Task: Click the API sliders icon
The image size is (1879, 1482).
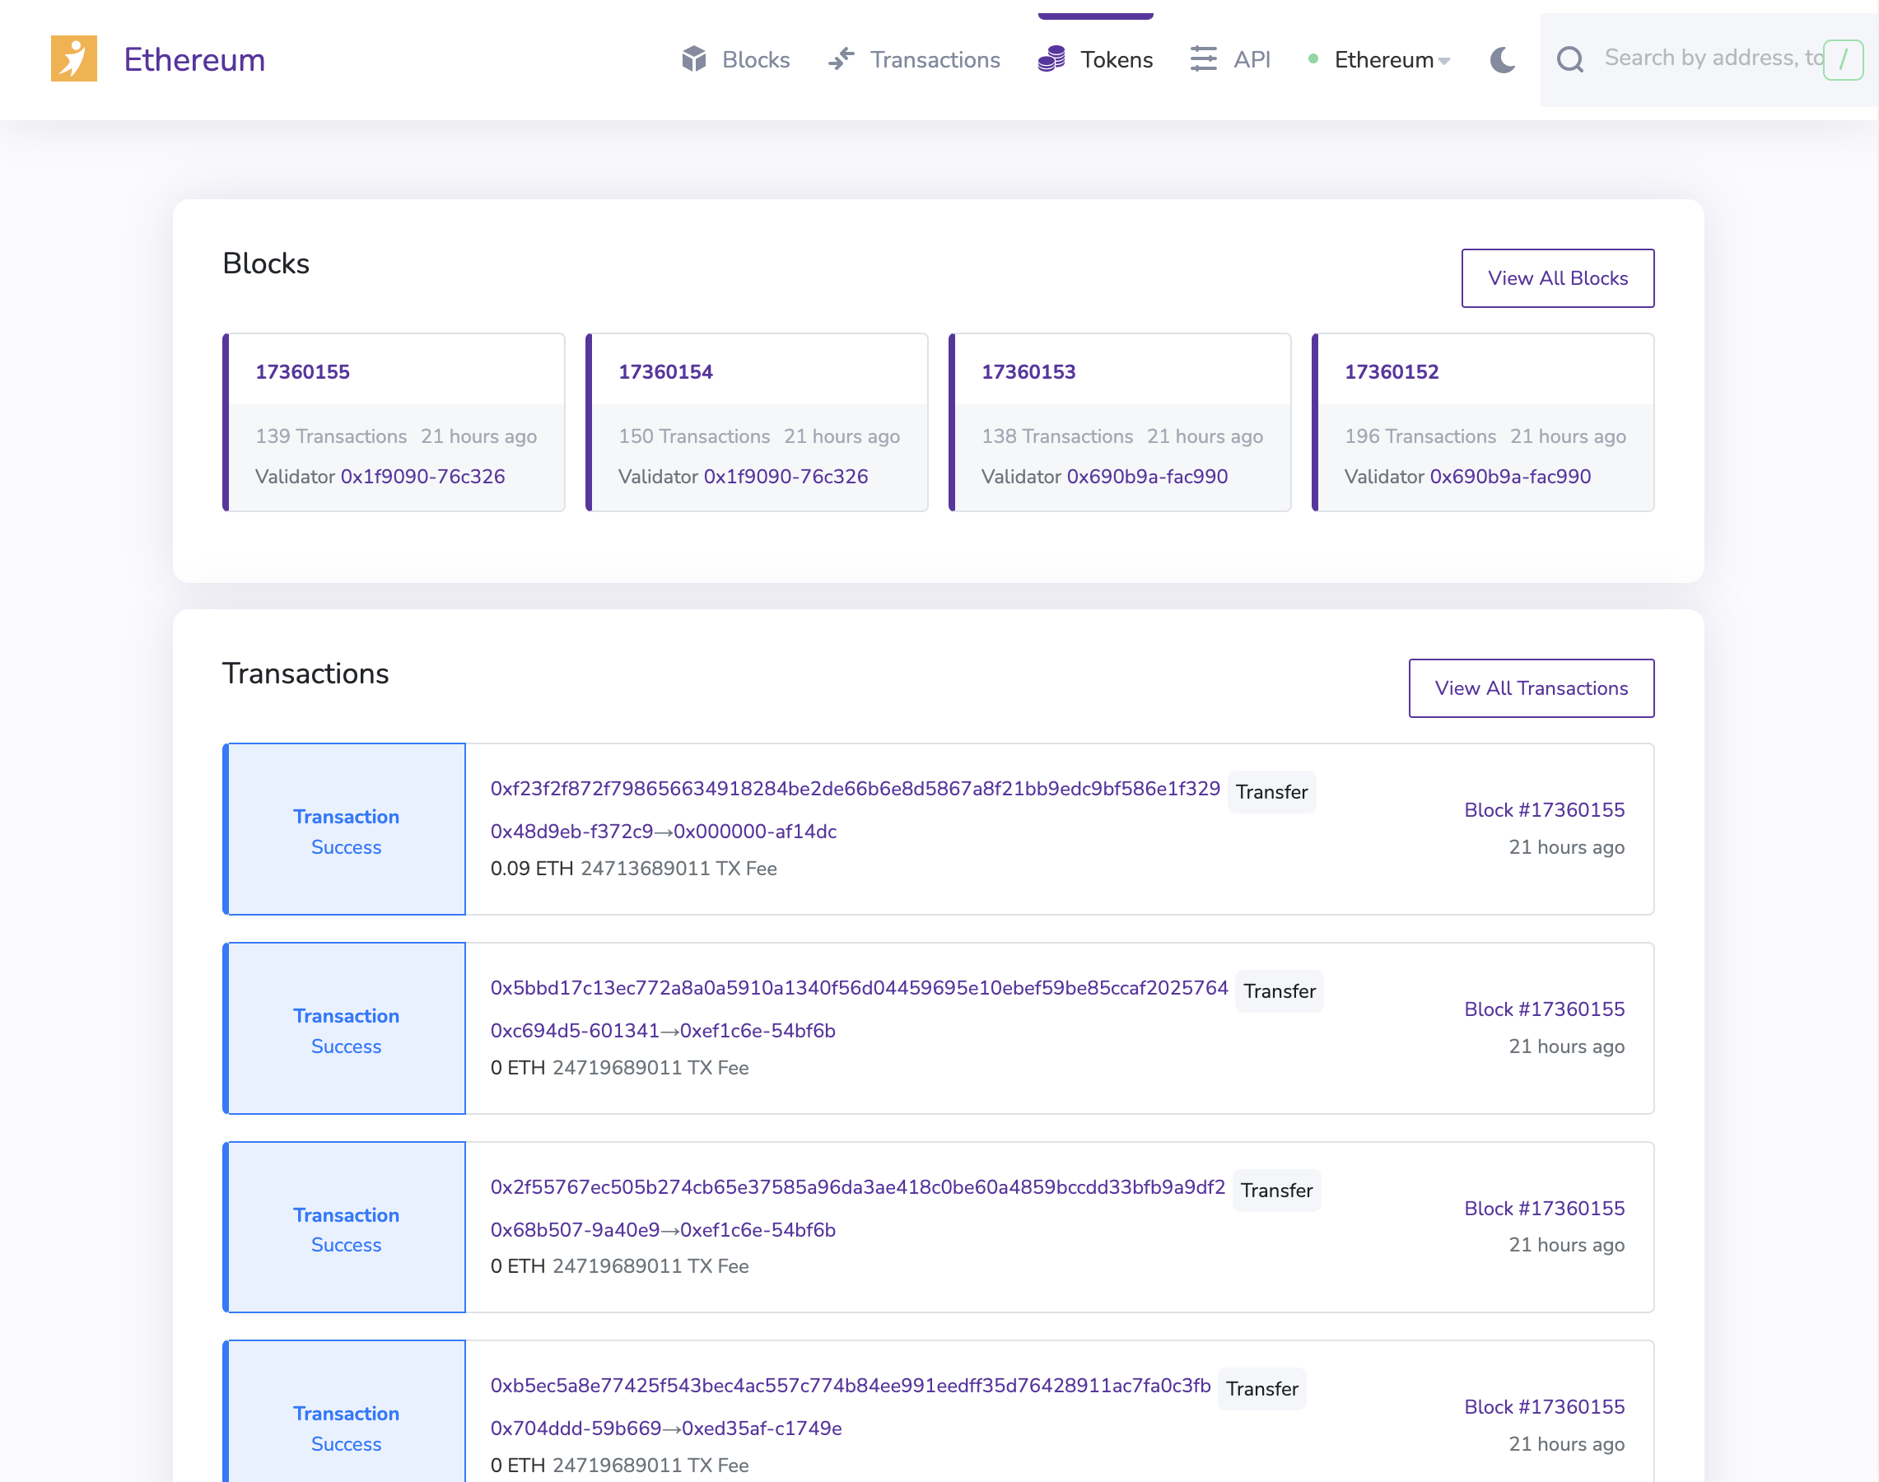Action: click(1203, 59)
